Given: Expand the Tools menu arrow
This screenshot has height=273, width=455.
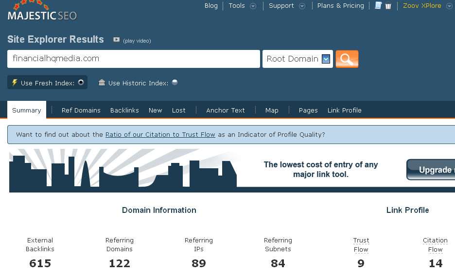Looking at the screenshot, I should coord(253,6).
